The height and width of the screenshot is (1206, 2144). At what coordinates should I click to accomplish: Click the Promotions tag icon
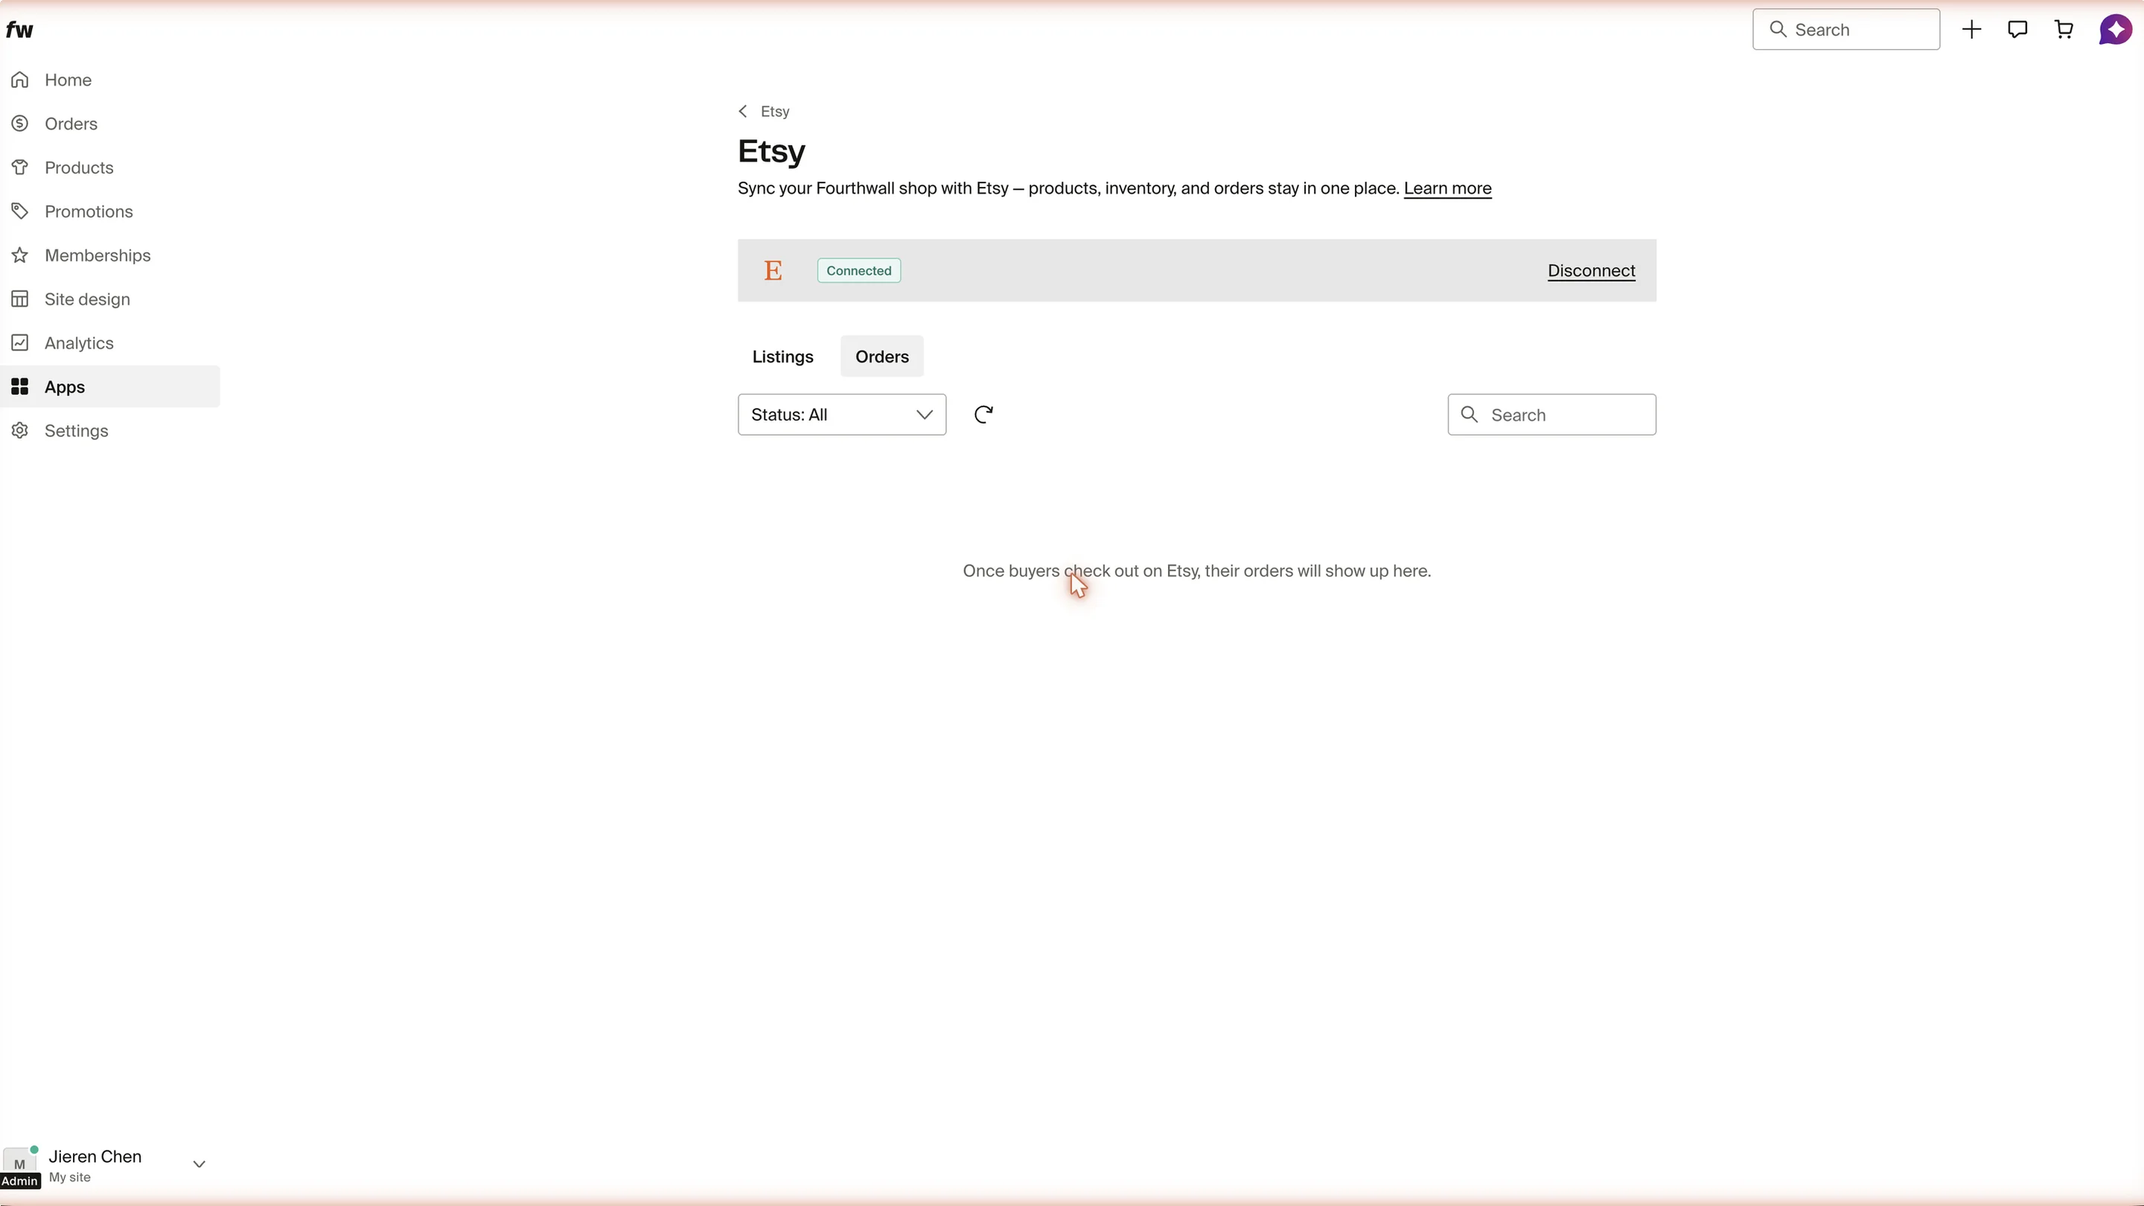click(20, 211)
